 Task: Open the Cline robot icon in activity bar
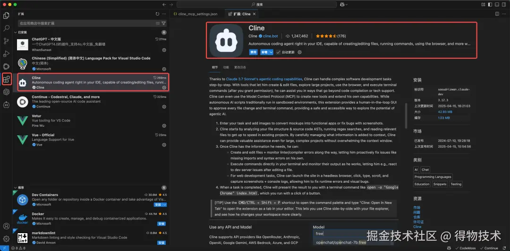point(6,105)
